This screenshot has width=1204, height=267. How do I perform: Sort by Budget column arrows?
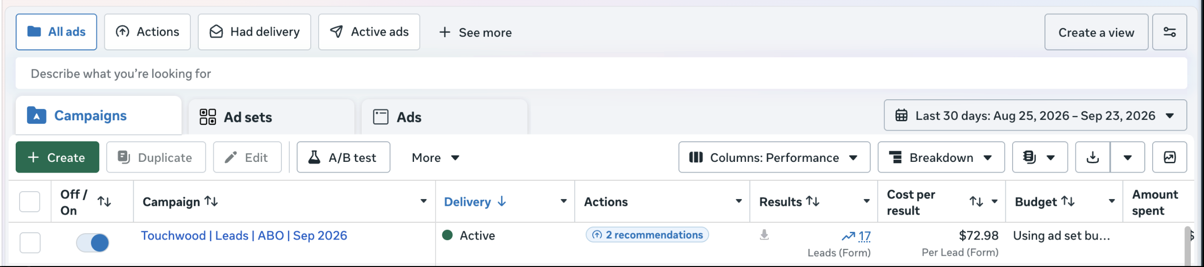tap(1068, 201)
